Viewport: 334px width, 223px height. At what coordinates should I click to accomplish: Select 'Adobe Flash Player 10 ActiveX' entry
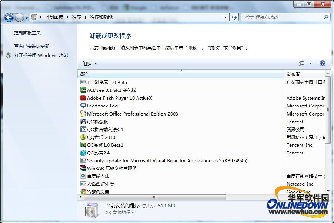click(120, 98)
